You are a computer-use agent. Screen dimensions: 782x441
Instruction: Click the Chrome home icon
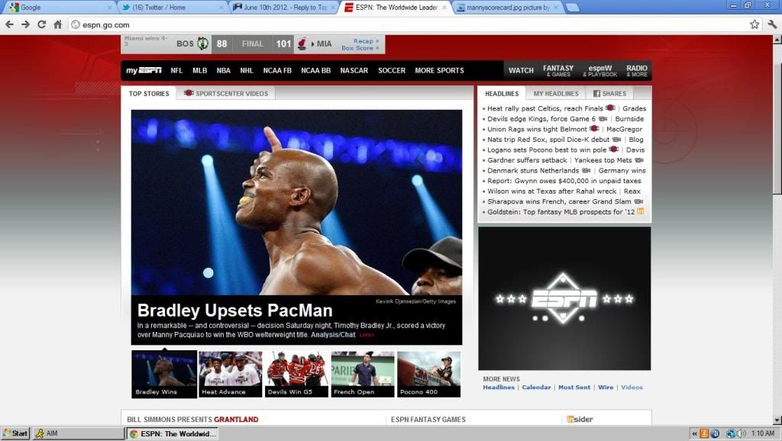(x=58, y=24)
